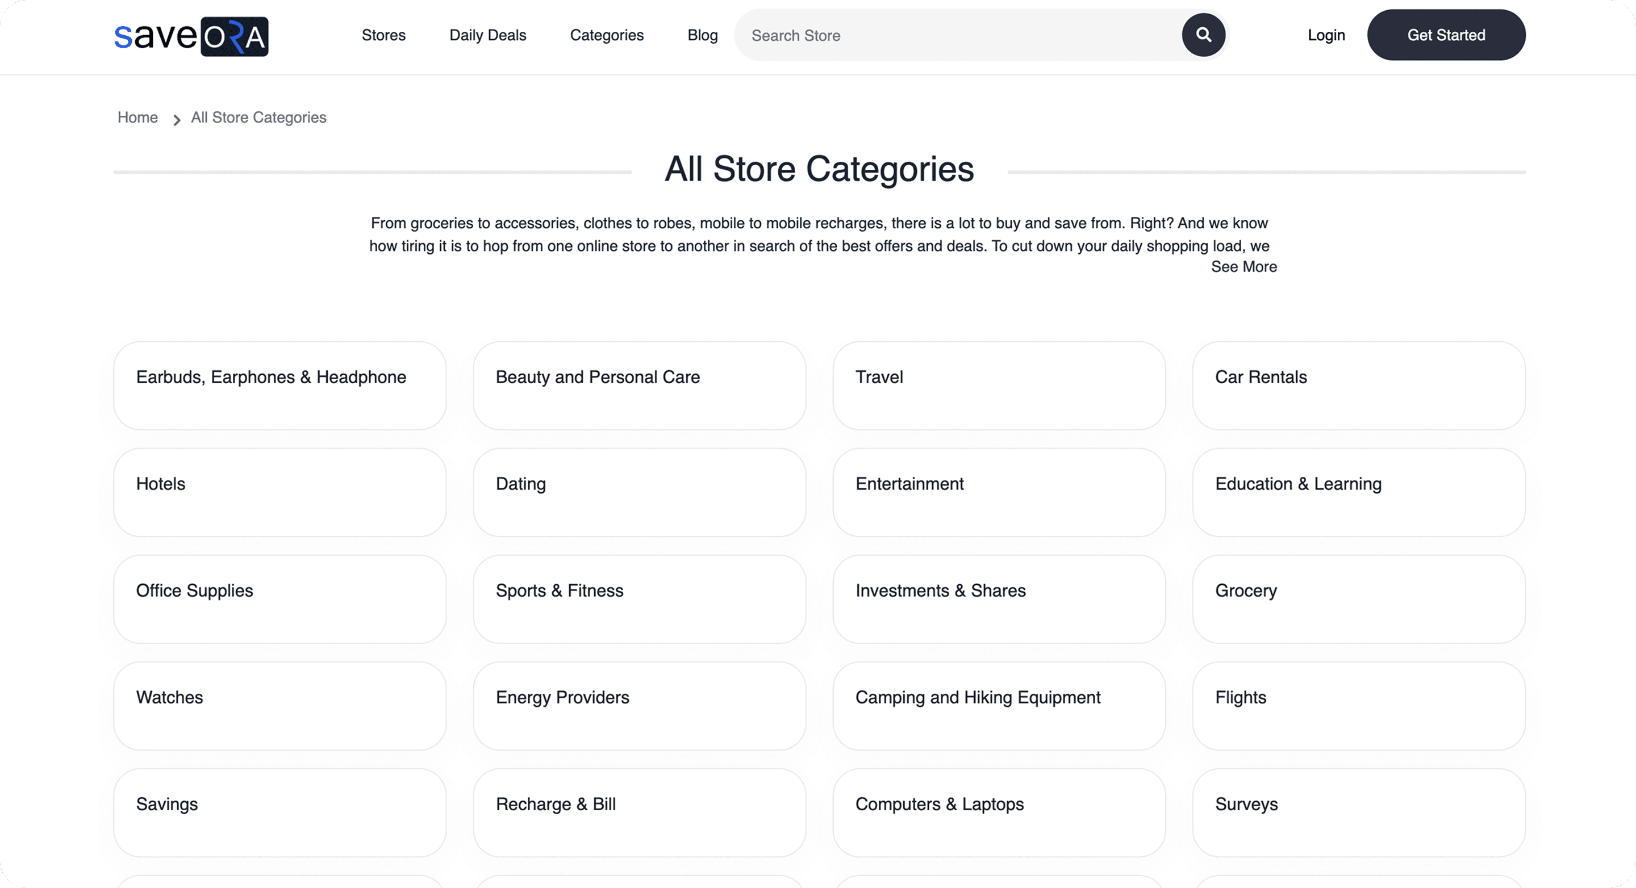Open the Stores menu item

[x=383, y=35]
